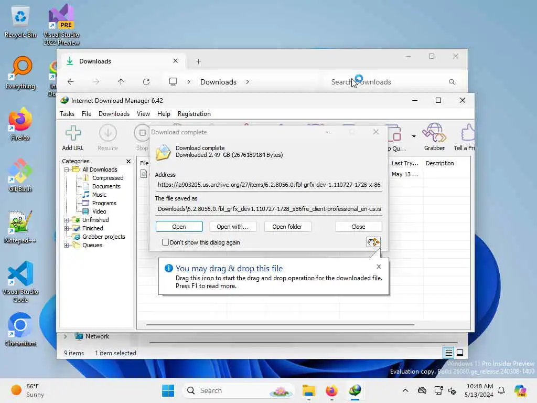This screenshot has height=403, width=537.
Task: Select the Everything desktop shortcut
Action: point(20,72)
